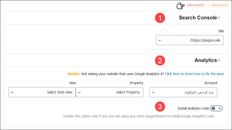Click the orange Notice label
The image size is (232, 130).
click(74, 74)
